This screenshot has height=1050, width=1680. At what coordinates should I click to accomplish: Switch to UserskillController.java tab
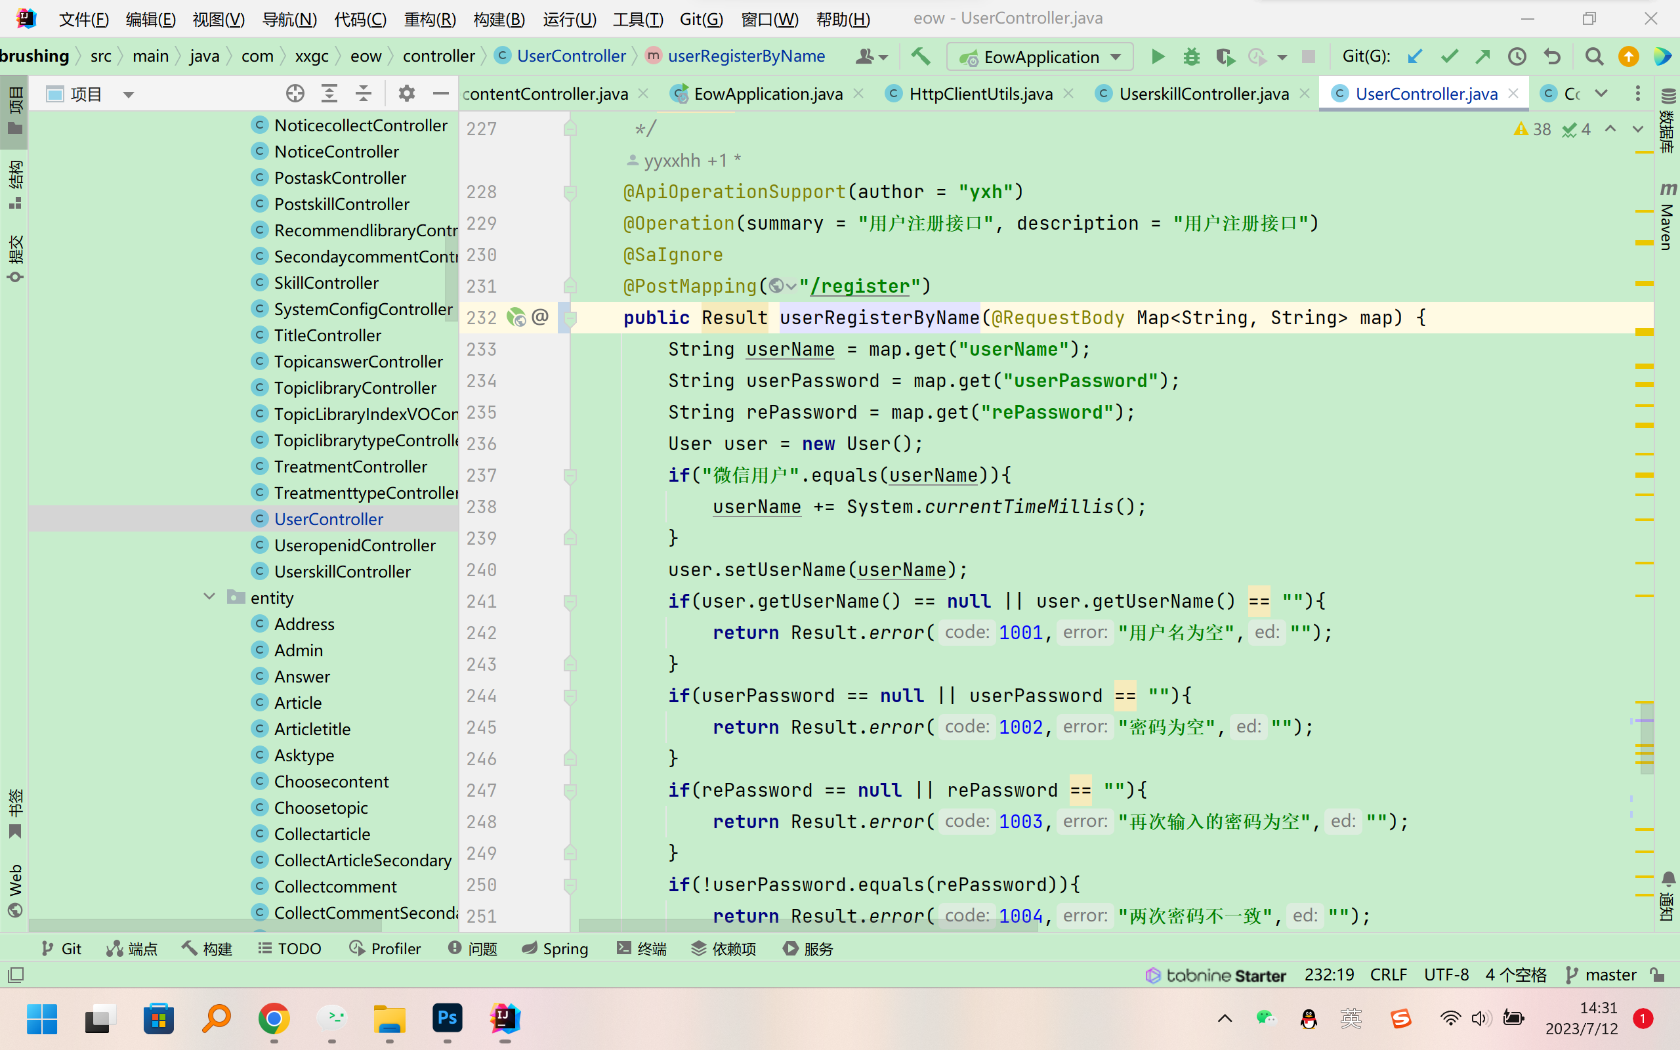pyautogui.click(x=1203, y=94)
